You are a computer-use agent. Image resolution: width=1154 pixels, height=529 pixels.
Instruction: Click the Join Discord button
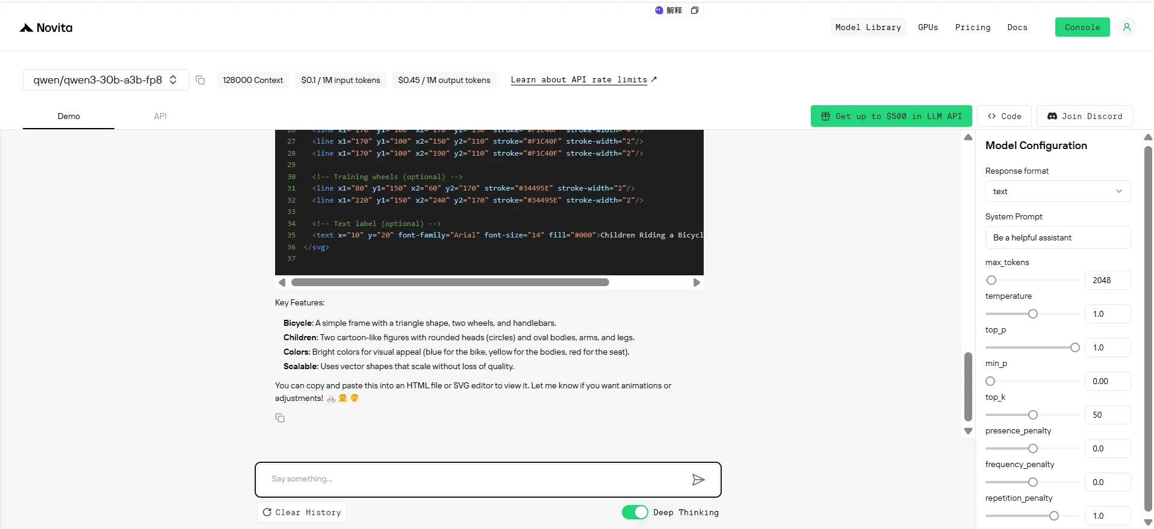(x=1084, y=116)
